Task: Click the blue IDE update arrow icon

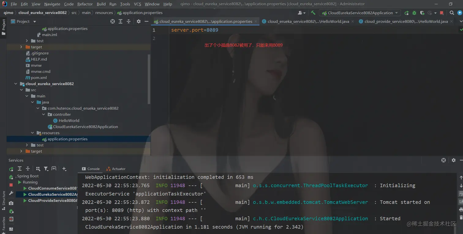Action: (x=460, y=13)
